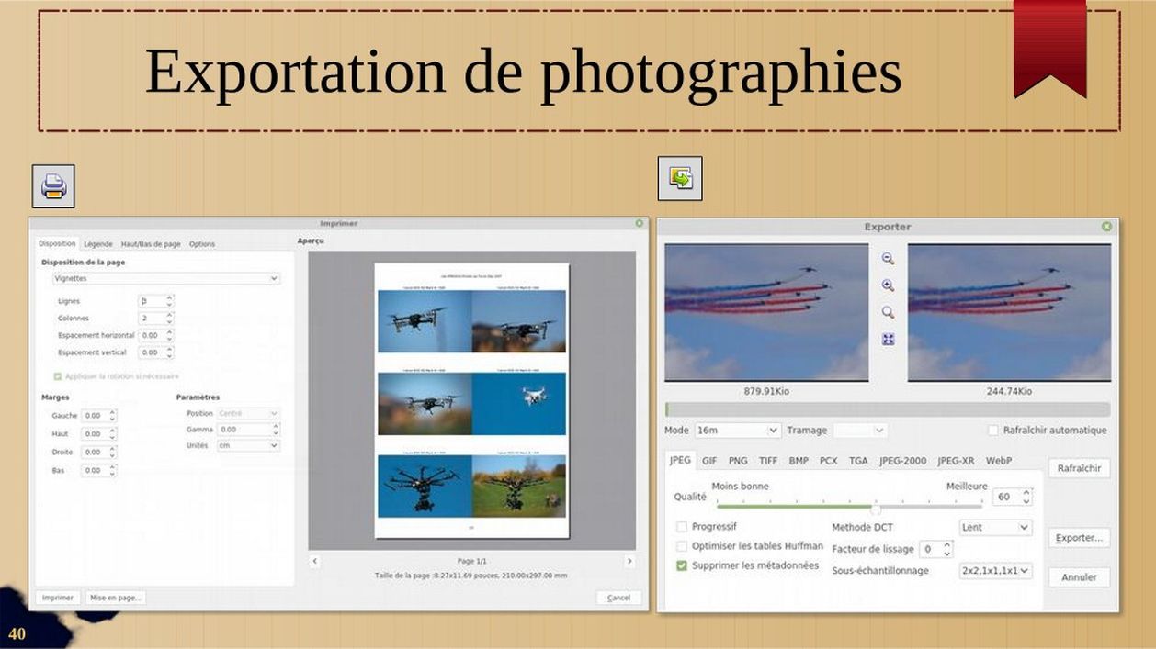The width and height of the screenshot is (1156, 649).
Task: Select the GIF format tab
Action: pos(709,461)
